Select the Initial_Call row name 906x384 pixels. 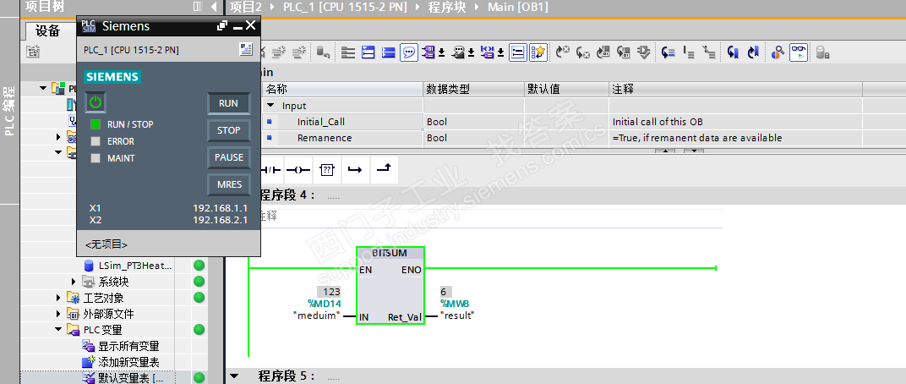pos(320,122)
